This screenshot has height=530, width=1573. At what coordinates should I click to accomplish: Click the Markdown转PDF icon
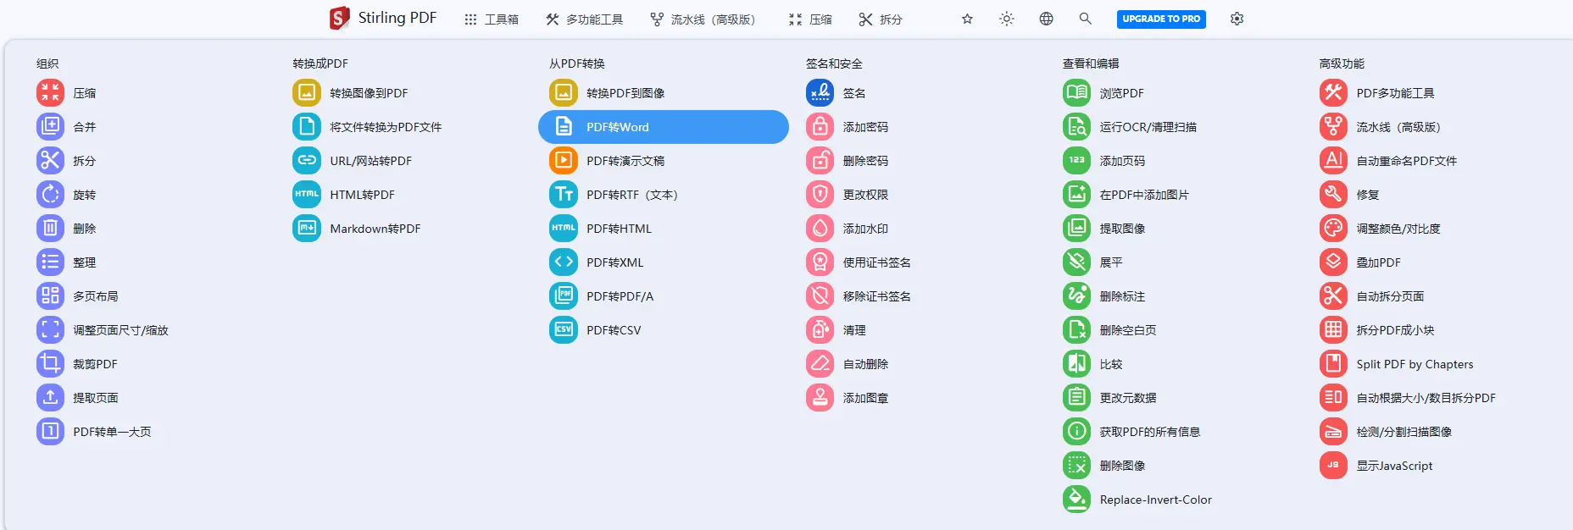pos(307,229)
